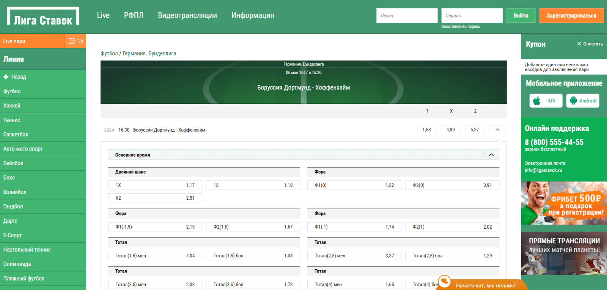Open the Live menu
This screenshot has height=290, width=607.
click(x=103, y=15)
